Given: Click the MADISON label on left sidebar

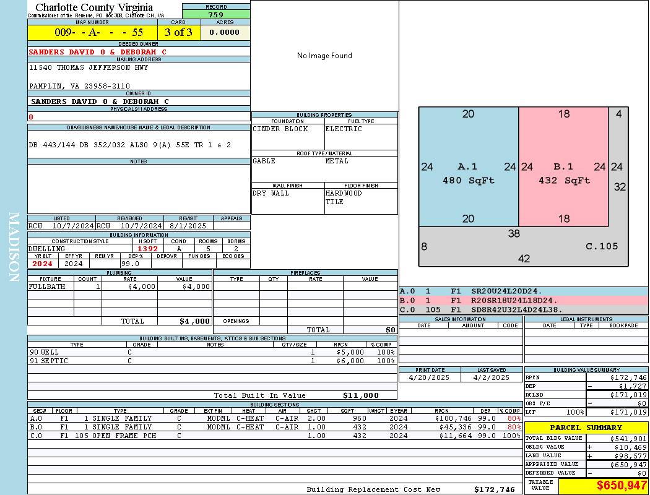Looking at the screenshot, I should [14, 247].
